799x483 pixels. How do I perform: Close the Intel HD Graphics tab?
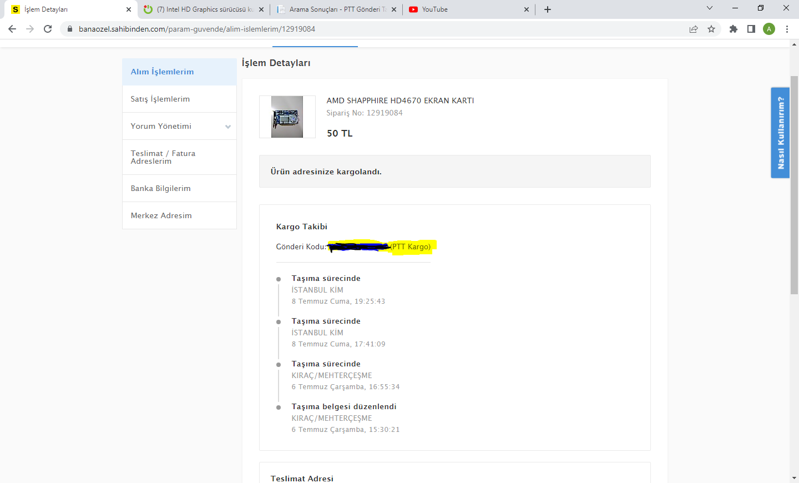tap(261, 9)
